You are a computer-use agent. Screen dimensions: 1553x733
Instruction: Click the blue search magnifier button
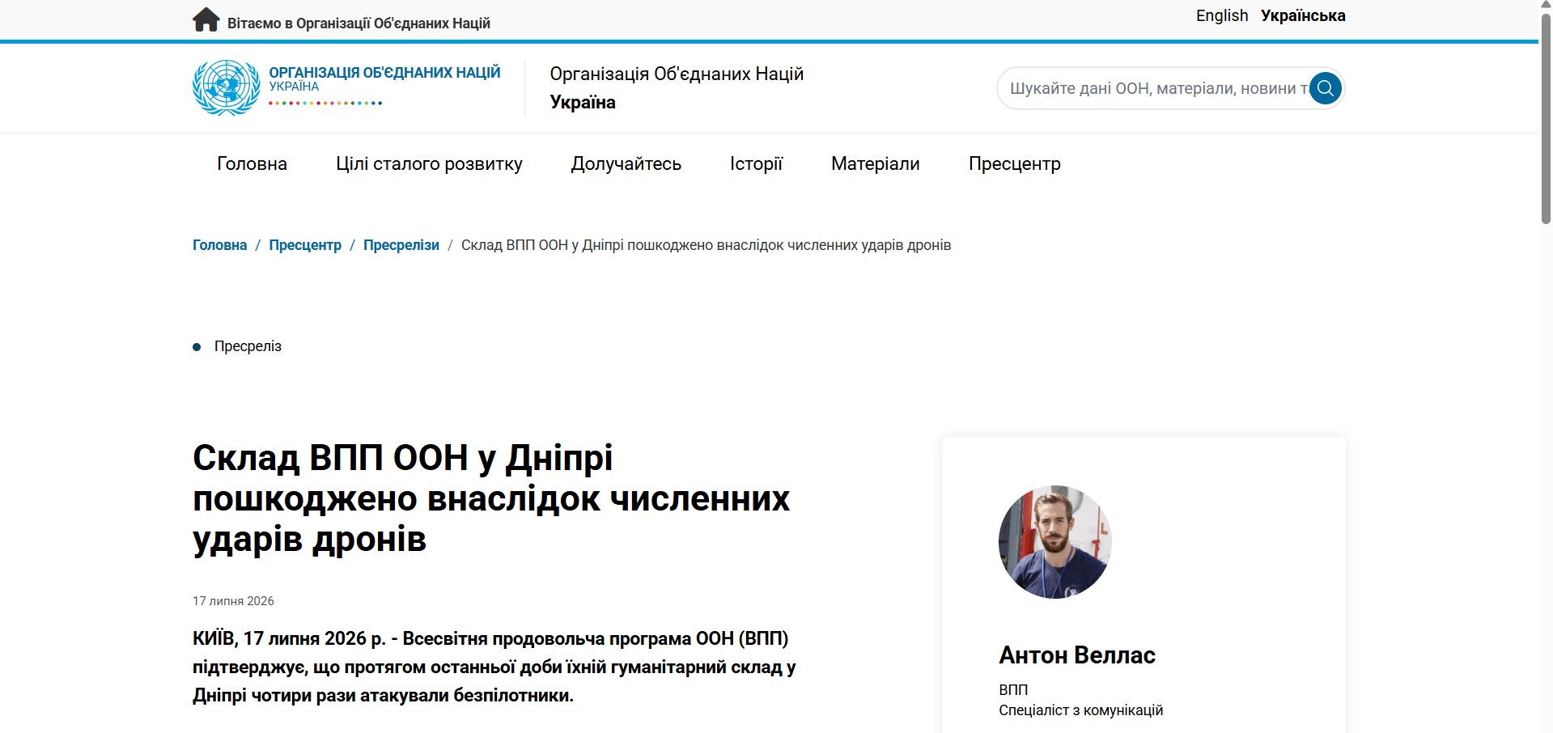coord(1326,88)
